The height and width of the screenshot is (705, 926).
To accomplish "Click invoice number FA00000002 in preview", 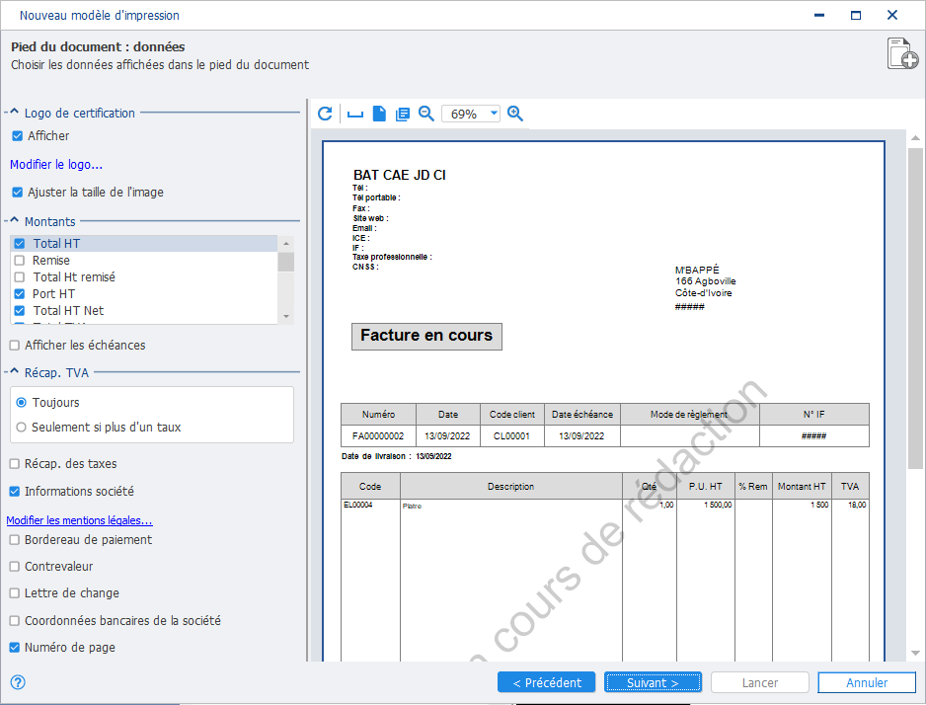I will [x=378, y=436].
